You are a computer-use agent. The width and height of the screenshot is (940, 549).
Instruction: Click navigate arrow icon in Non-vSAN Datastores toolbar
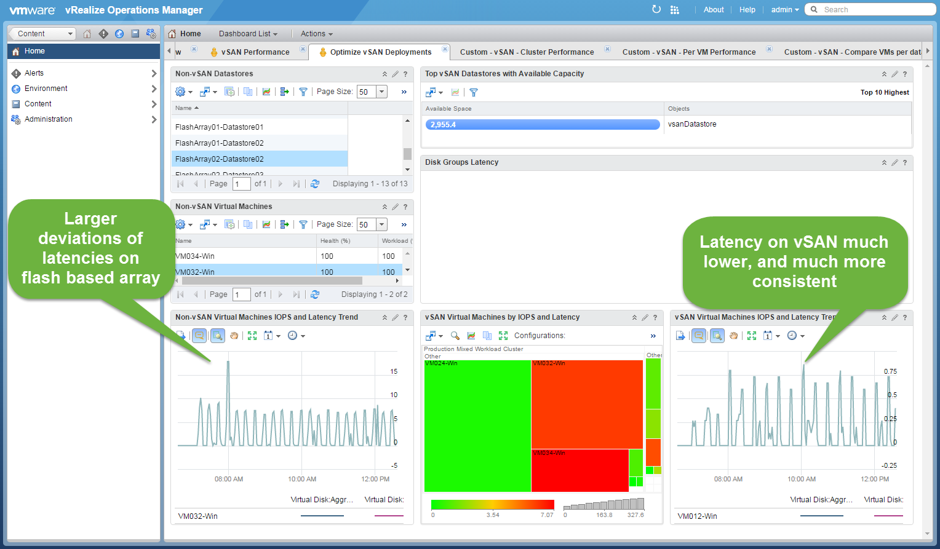284,92
